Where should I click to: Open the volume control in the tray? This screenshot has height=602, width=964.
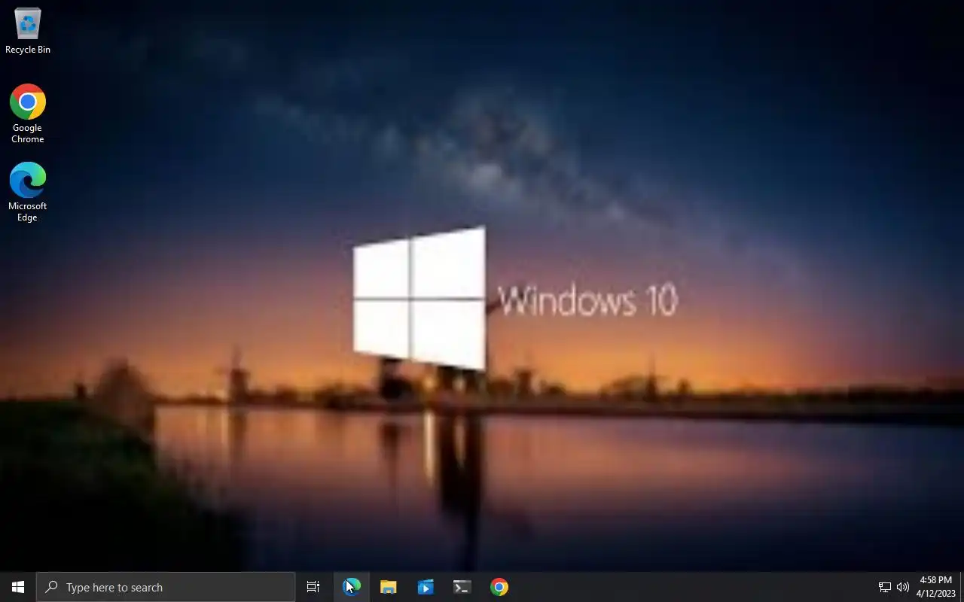click(903, 587)
